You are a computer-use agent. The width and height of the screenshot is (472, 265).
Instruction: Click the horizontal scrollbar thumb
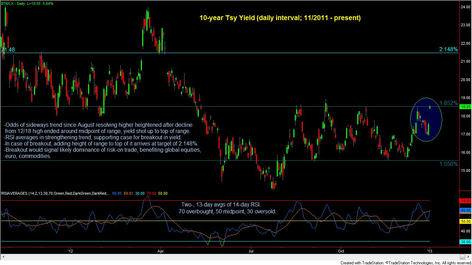[x=462, y=257]
